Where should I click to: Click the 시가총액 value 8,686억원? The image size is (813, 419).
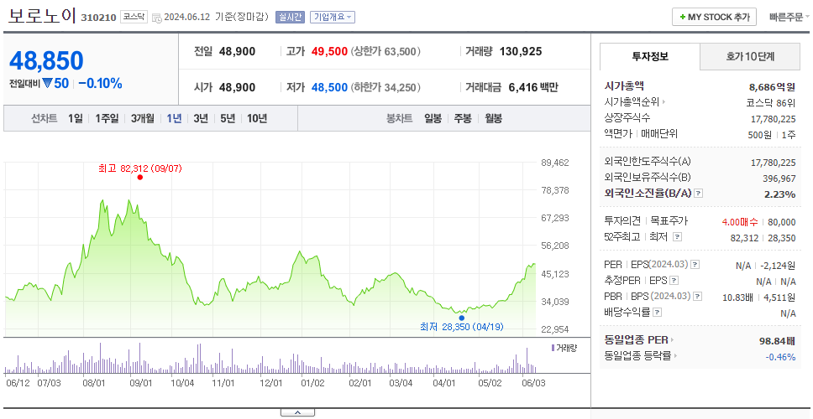(x=772, y=87)
